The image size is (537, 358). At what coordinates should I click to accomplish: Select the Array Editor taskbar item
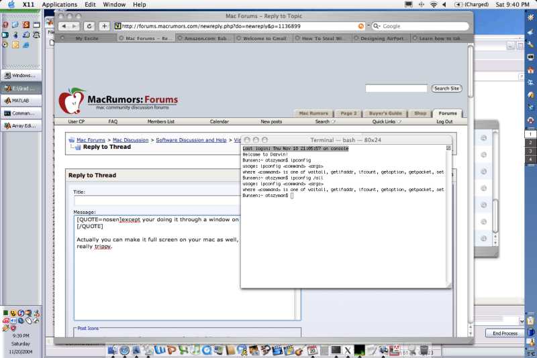[x=21, y=126]
